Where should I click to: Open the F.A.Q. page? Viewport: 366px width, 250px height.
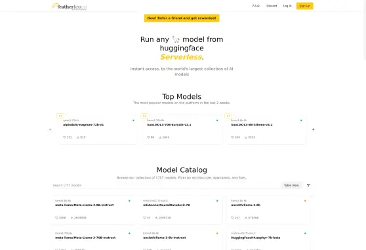[x=256, y=6]
